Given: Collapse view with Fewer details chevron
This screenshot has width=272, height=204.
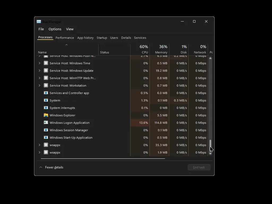Looking at the screenshot, I should point(41,167).
